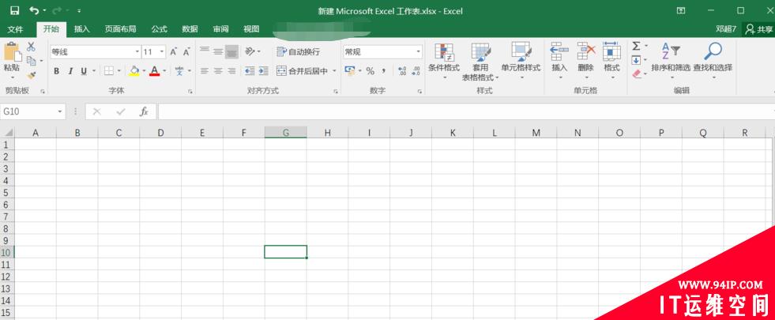The image size is (775, 320).
Task: Open the Customize Quick Access Toolbar dropdown
Action: coord(79,10)
